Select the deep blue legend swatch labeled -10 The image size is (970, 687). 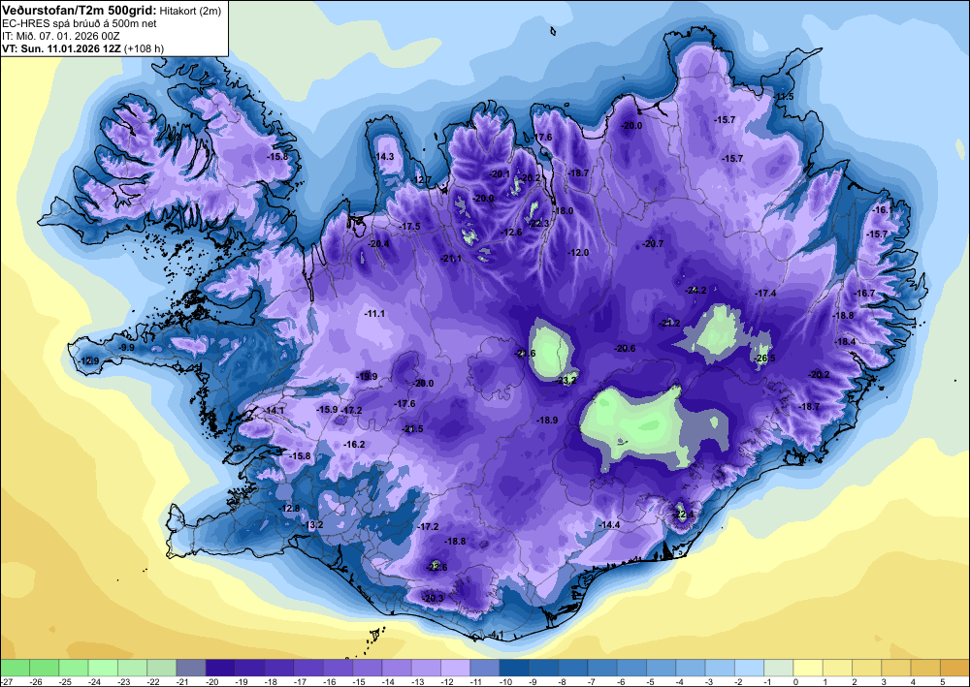point(514,668)
